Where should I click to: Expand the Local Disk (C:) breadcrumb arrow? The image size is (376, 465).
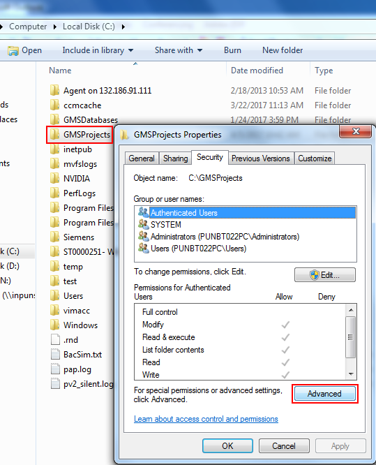pyautogui.click(x=123, y=27)
